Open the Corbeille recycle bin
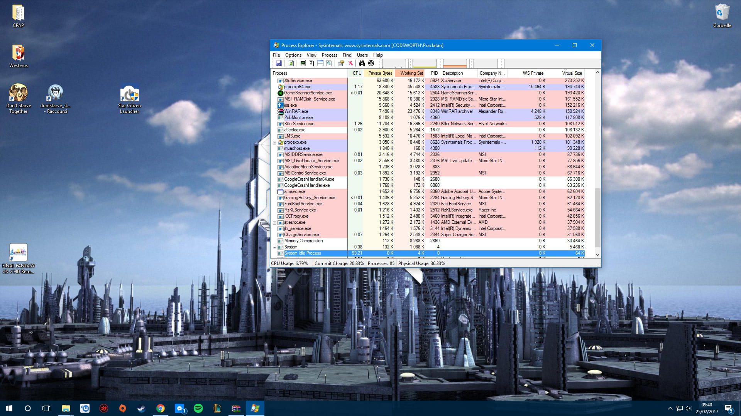The height and width of the screenshot is (416, 741). coord(722,16)
